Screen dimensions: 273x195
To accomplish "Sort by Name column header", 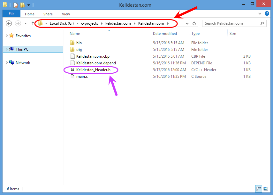I will point(75,34).
